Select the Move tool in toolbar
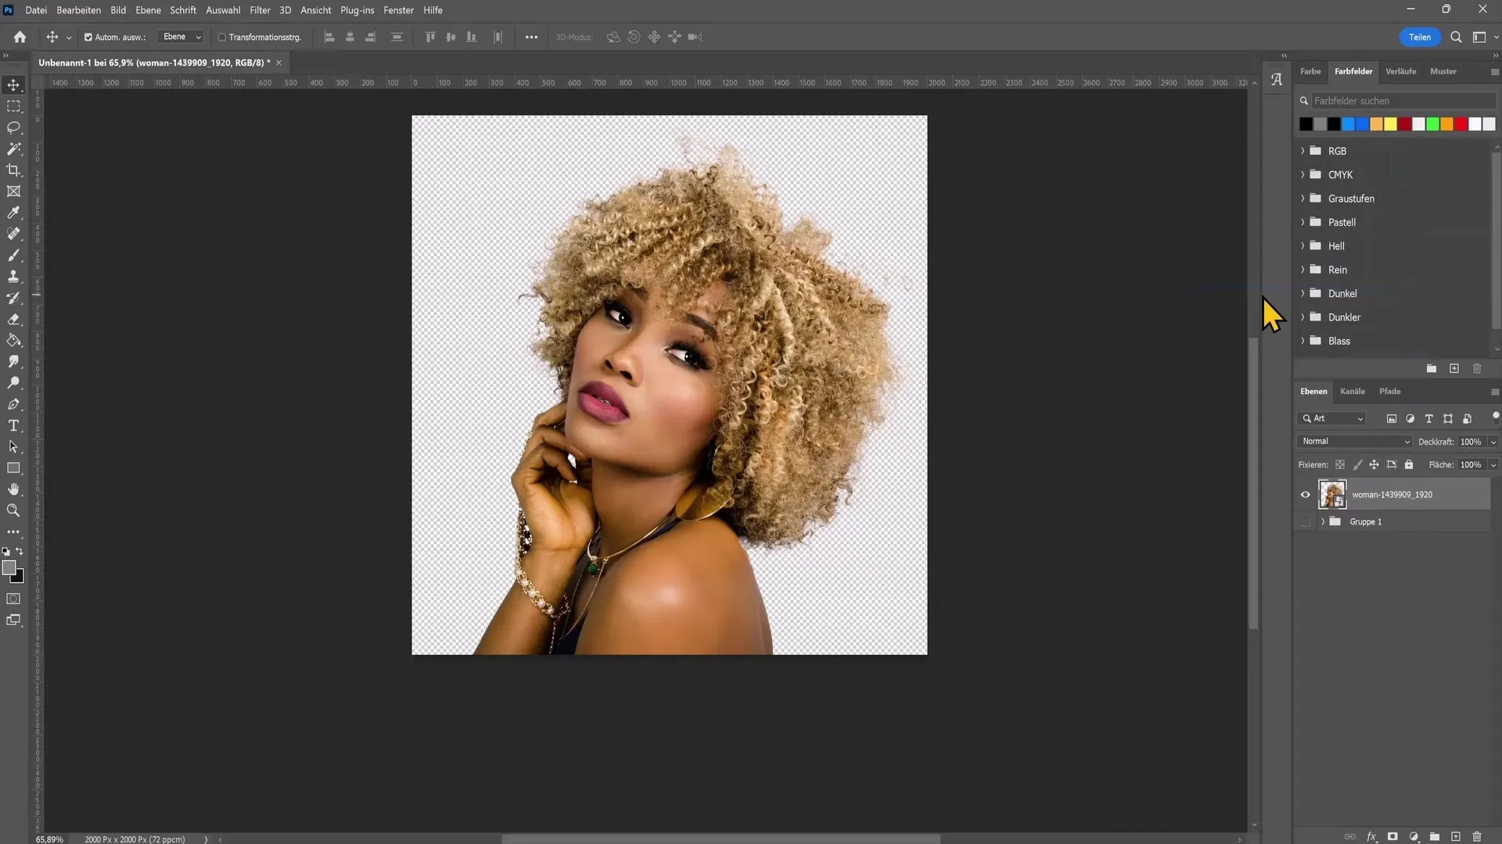1502x844 pixels. pyautogui.click(x=14, y=84)
